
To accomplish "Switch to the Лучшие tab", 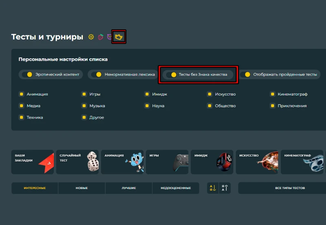I will click(x=129, y=188).
